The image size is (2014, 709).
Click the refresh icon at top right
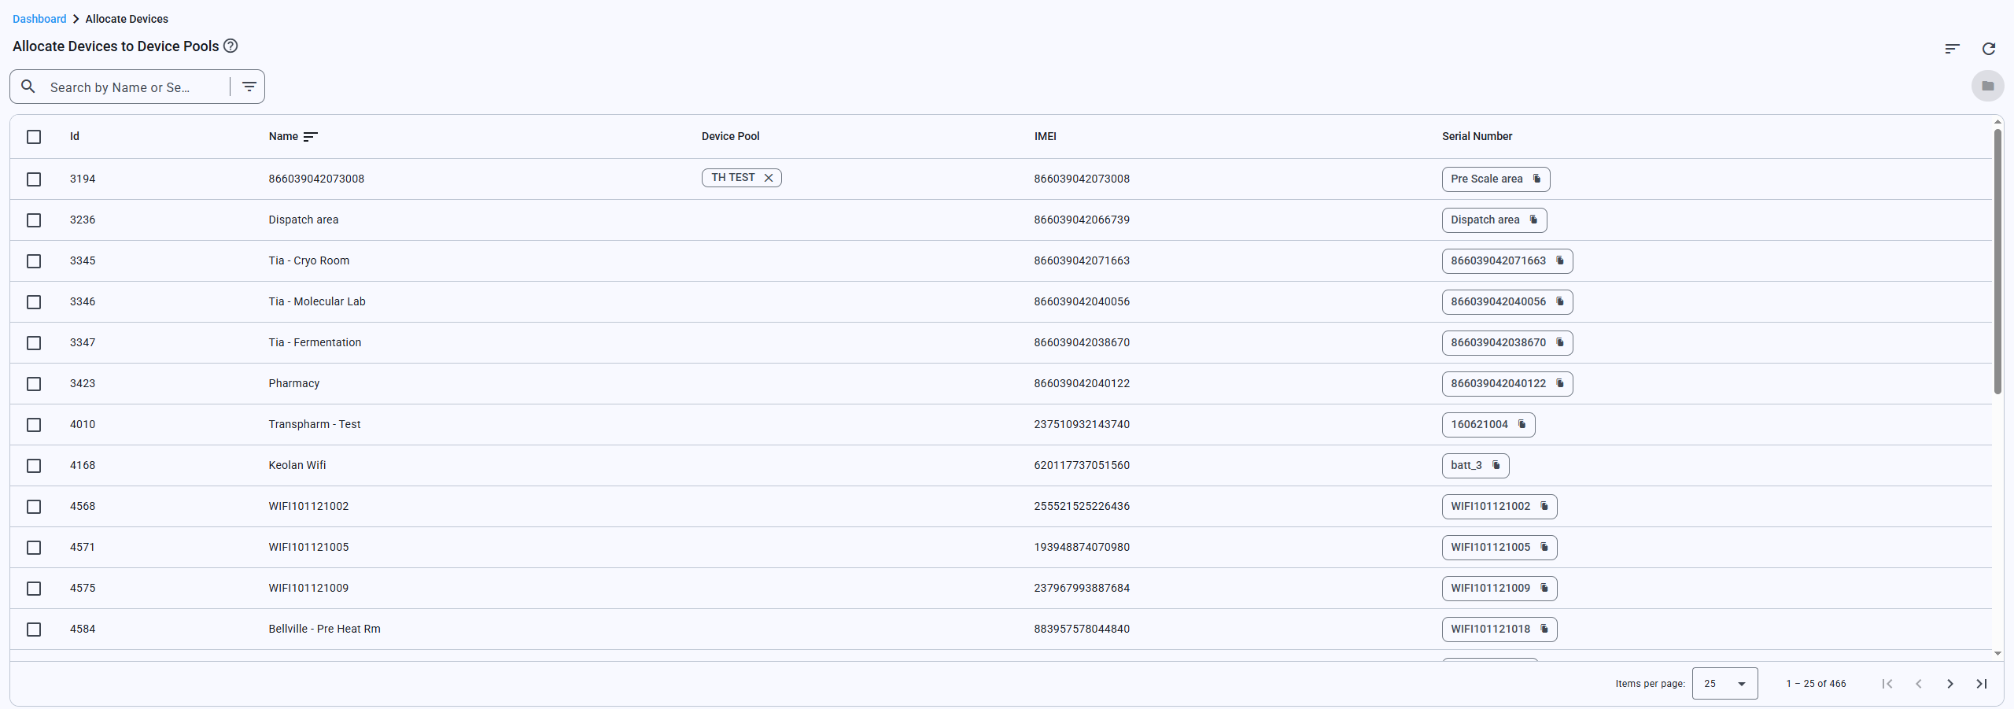tap(1988, 49)
